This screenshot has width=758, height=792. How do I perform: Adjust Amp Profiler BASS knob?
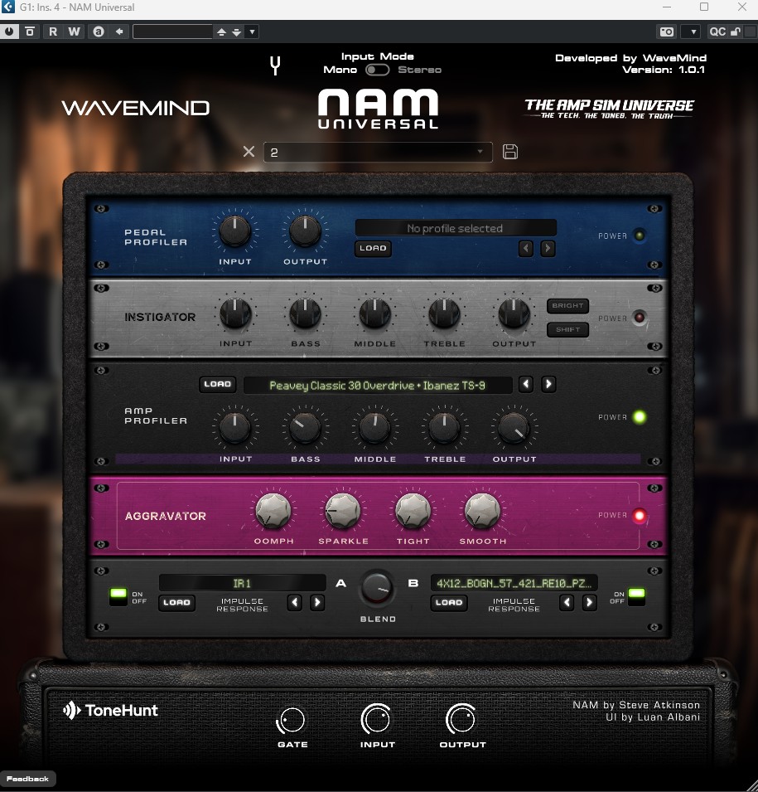[305, 428]
